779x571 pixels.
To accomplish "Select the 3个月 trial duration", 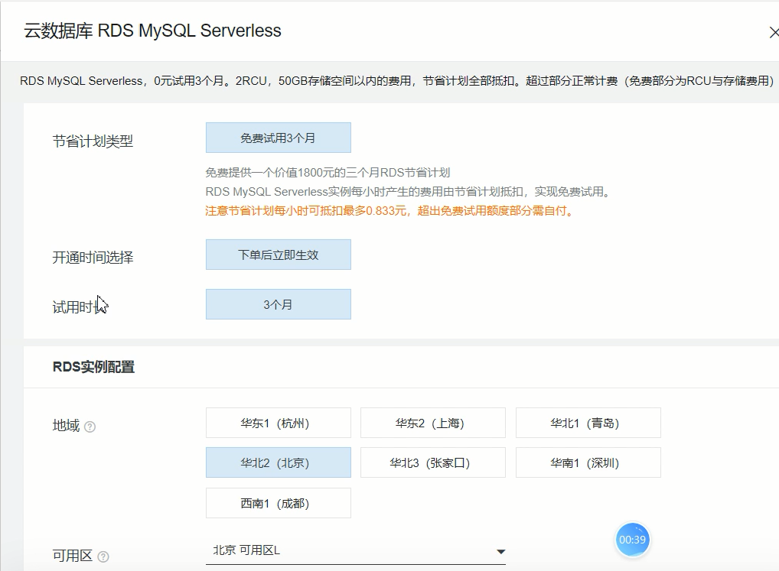I will click(x=279, y=304).
